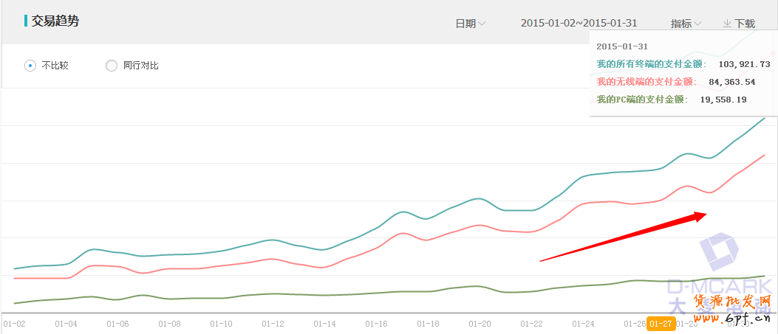Click the 我的所有终端的支付金额 tooltip entry
The height and width of the screenshot is (334, 778).
tap(651, 64)
